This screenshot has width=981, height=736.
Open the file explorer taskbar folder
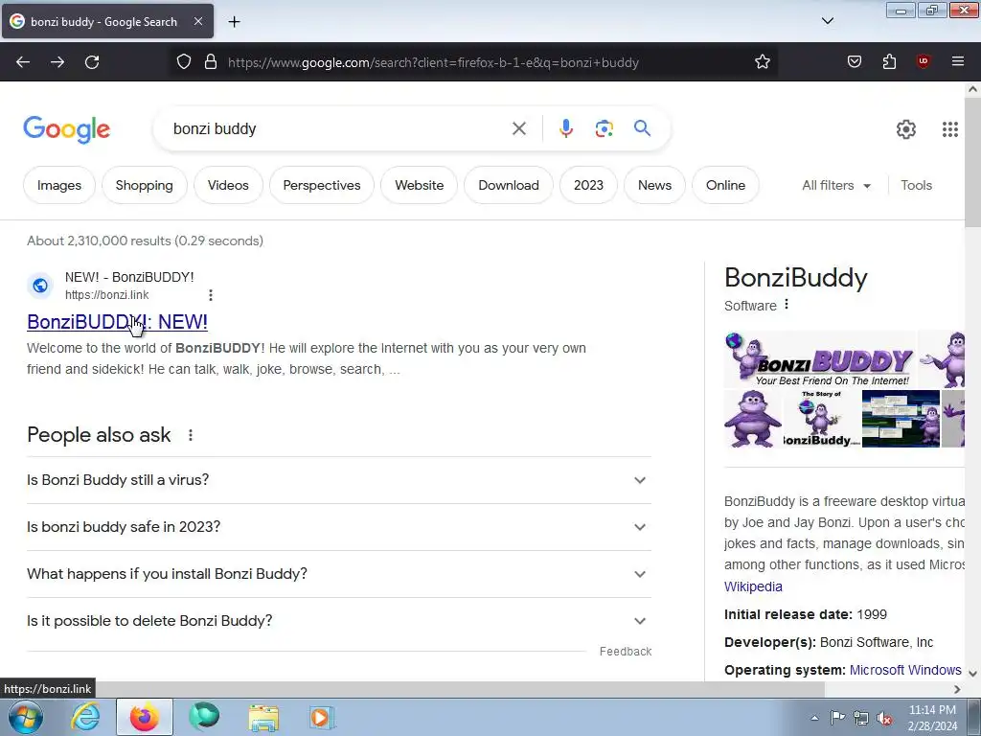263,717
